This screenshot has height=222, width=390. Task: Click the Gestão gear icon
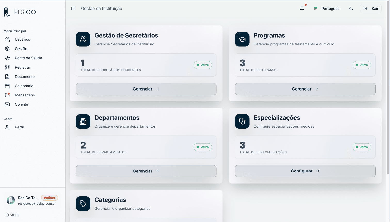pos(7,49)
